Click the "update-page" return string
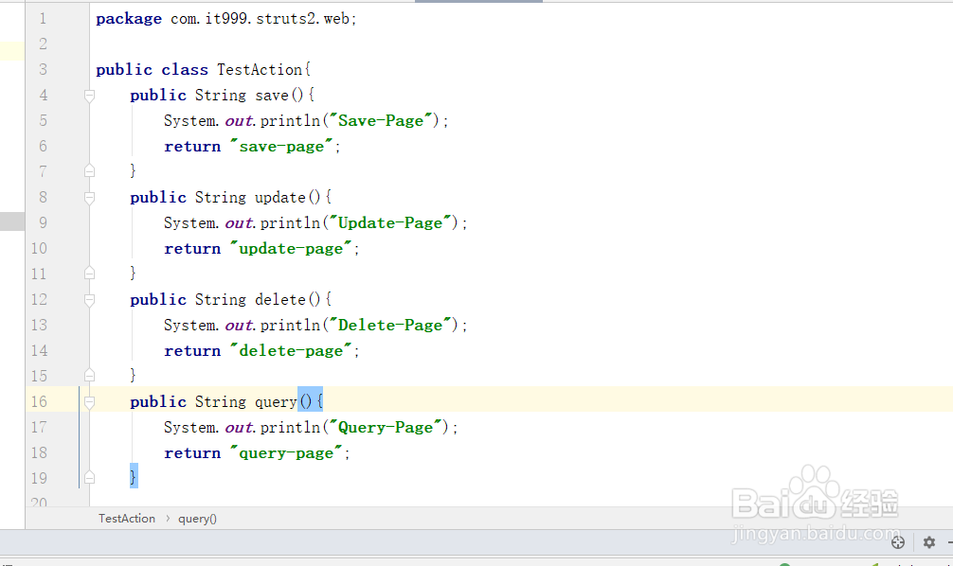Screen dimensions: 953x566 pyautogui.click(x=291, y=248)
